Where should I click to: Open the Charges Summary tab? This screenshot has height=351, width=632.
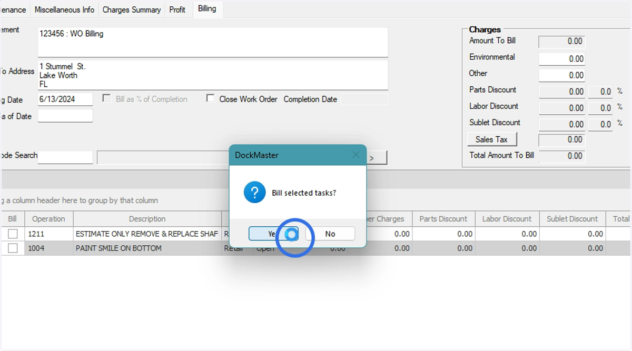tap(132, 9)
